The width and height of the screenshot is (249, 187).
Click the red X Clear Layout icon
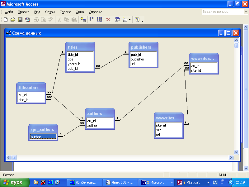click(108, 20)
